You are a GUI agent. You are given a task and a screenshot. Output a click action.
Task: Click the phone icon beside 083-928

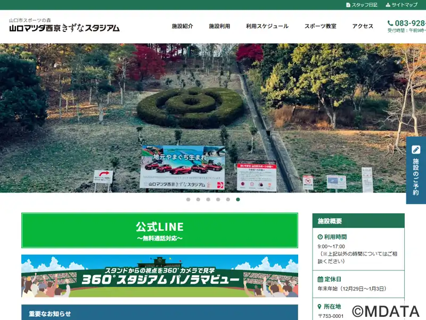click(x=390, y=23)
